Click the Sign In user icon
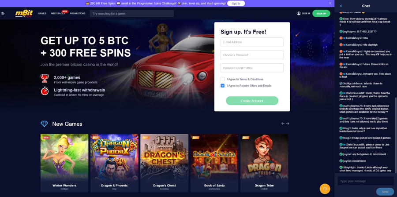 click(x=299, y=13)
